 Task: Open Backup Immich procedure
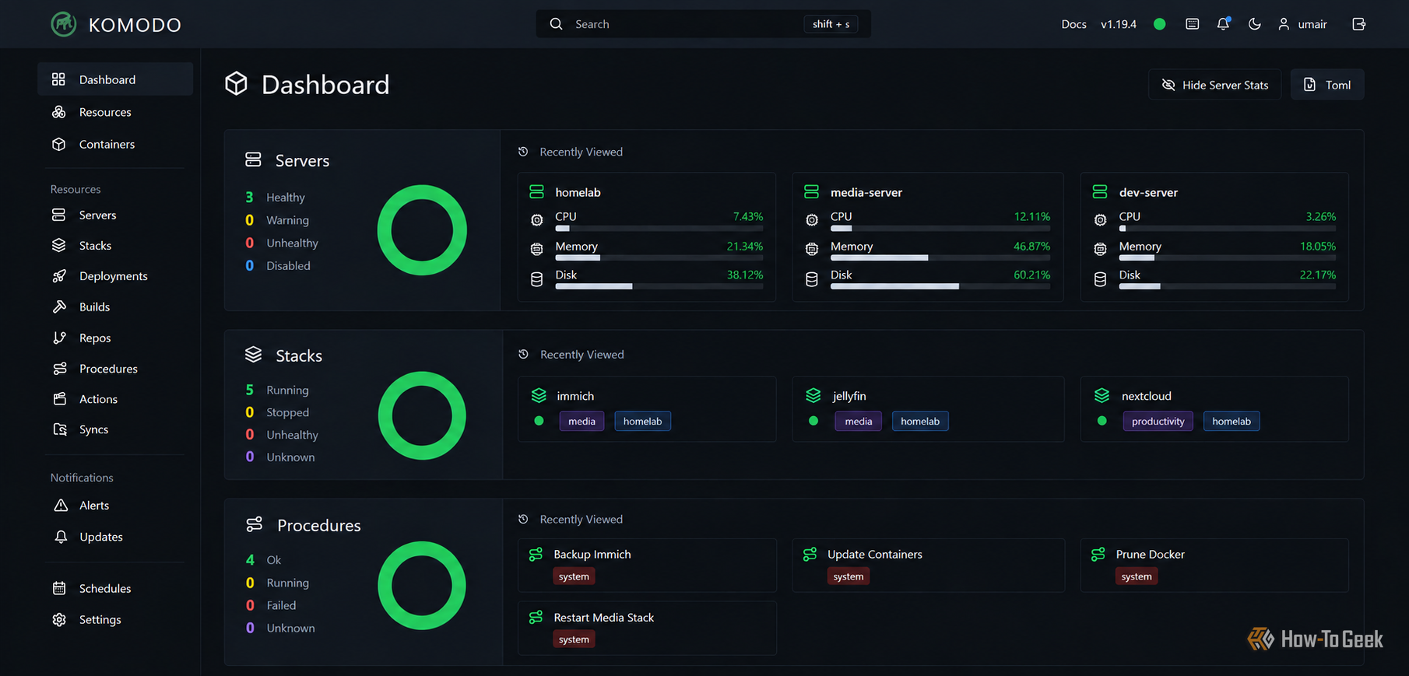pyautogui.click(x=647, y=566)
